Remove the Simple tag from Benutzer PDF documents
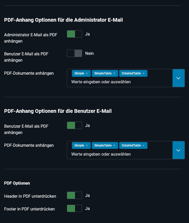The height and width of the screenshot is (223, 189). tap(87, 145)
